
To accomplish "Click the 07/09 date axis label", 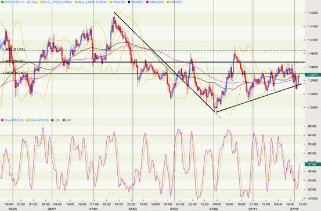I will [214, 209].
